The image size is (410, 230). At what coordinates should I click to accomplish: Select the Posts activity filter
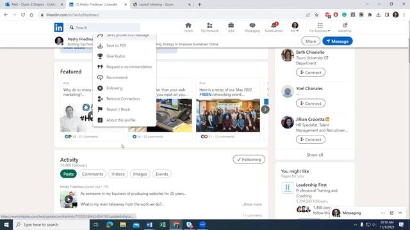point(69,174)
